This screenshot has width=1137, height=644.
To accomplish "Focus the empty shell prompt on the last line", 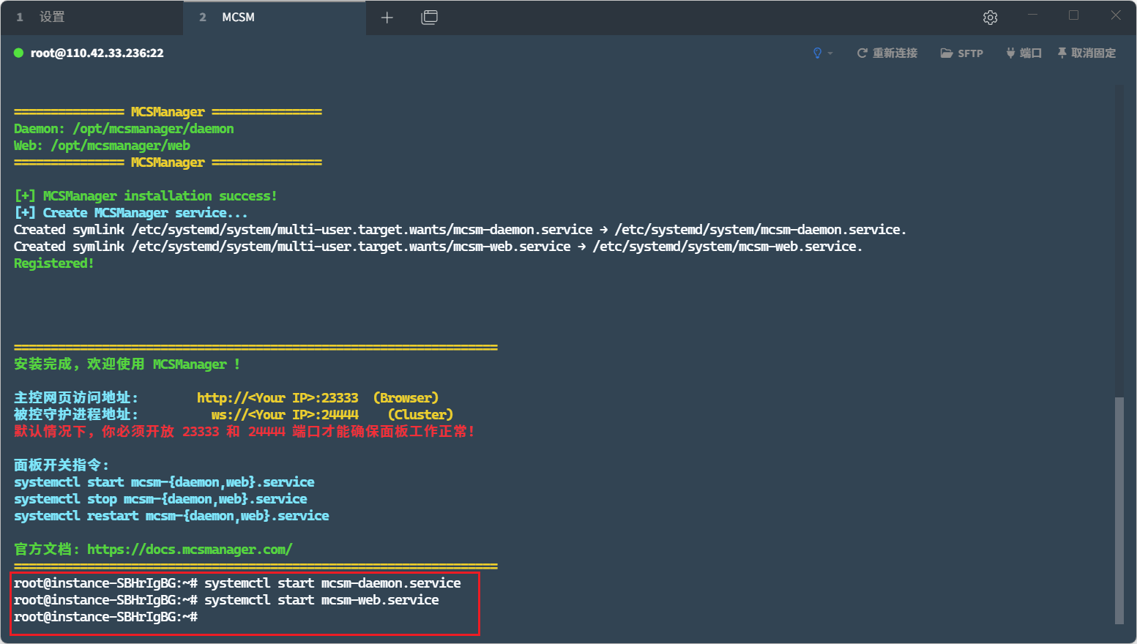I will pos(105,617).
